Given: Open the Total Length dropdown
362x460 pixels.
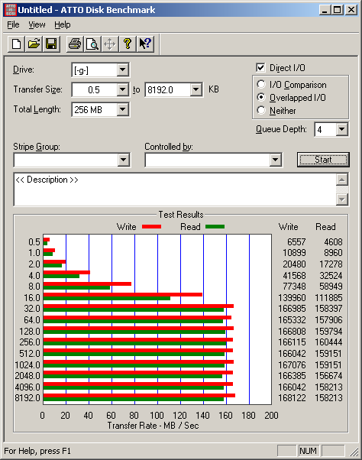Looking at the screenshot, I should [x=123, y=110].
